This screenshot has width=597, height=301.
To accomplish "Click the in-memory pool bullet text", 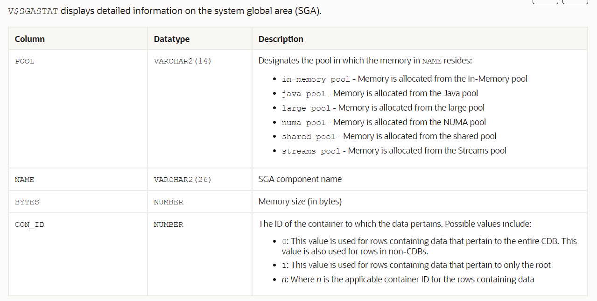I will (x=316, y=79).
